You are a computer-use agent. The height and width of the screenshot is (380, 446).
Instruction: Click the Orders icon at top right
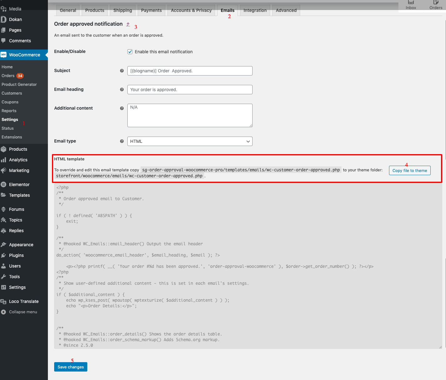[436, 4]
